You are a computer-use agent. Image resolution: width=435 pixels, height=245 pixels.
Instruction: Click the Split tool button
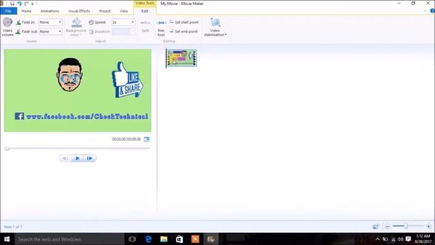click(x=145, y=26)
